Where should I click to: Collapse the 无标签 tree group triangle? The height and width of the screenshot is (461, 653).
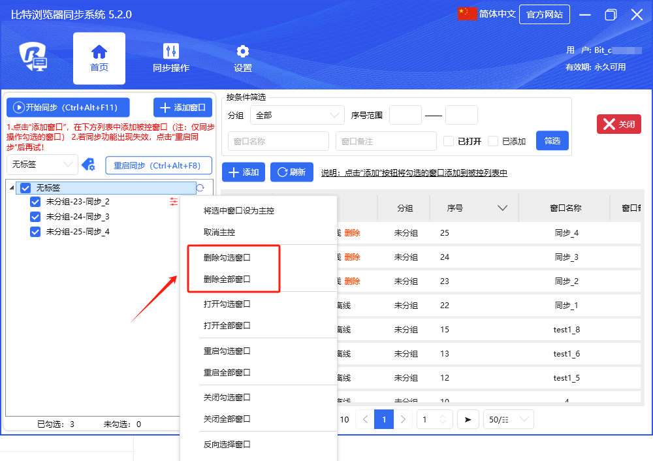pos(12,188)
